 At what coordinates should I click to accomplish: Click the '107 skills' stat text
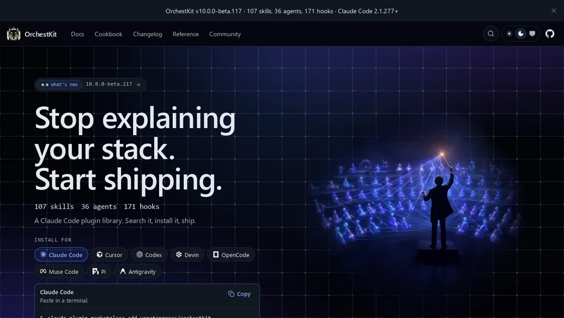tap(54, 207)
